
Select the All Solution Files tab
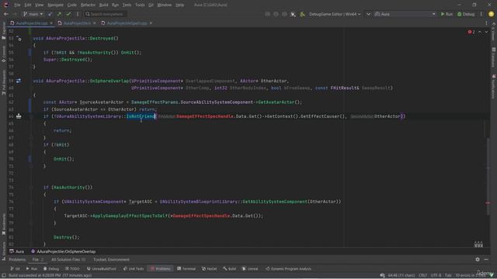click(x=68, y=260)
